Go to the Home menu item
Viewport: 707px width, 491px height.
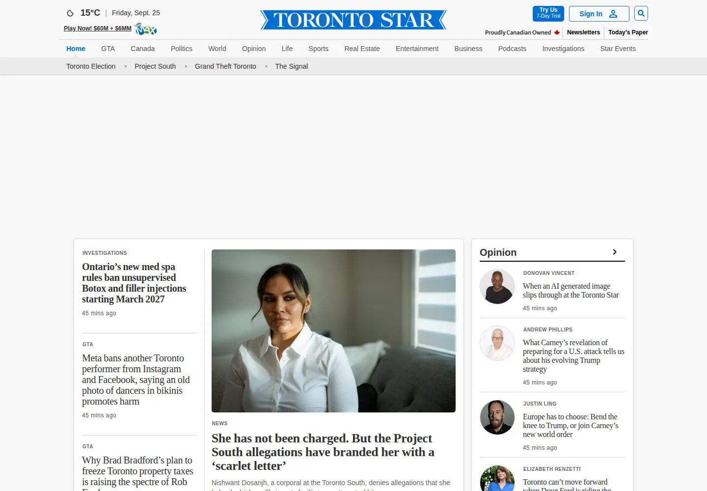[x=76, y=49]
